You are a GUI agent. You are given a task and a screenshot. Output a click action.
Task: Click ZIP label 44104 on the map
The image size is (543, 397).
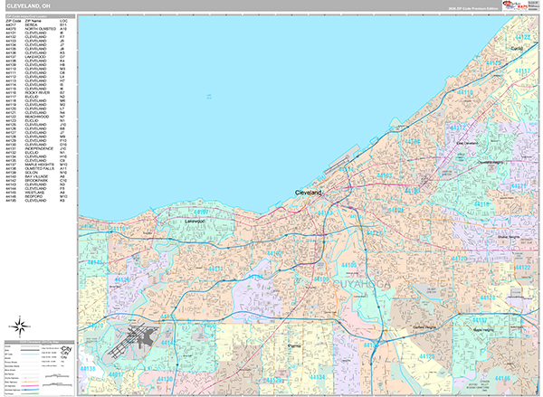click(395, 210)
